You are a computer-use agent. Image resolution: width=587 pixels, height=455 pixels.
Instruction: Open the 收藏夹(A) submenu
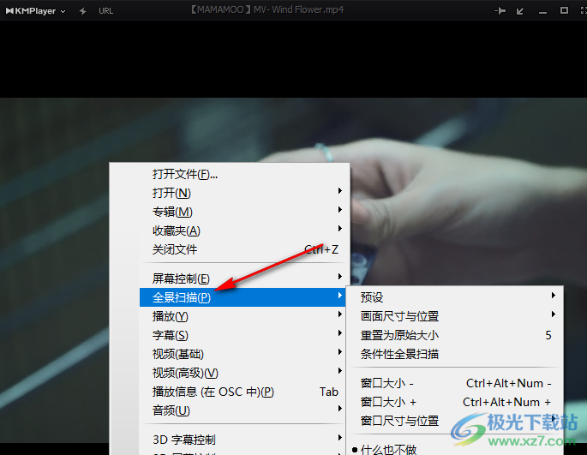(x=244, y=230)
